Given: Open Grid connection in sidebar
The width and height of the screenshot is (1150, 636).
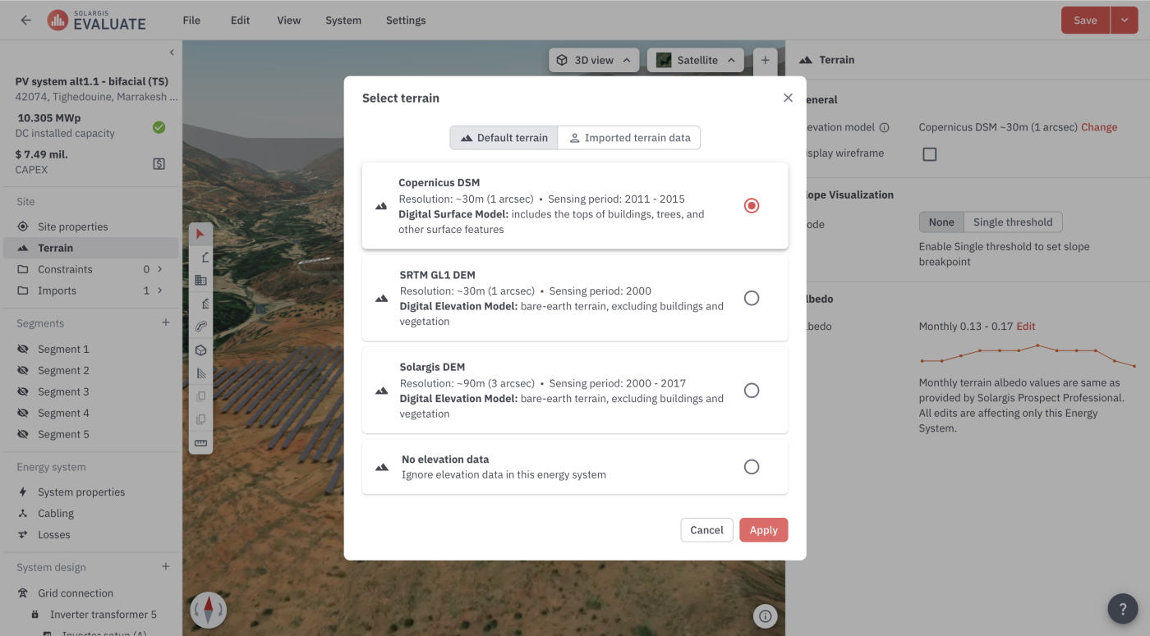Looking at the screenshot, I should point(90,593).
